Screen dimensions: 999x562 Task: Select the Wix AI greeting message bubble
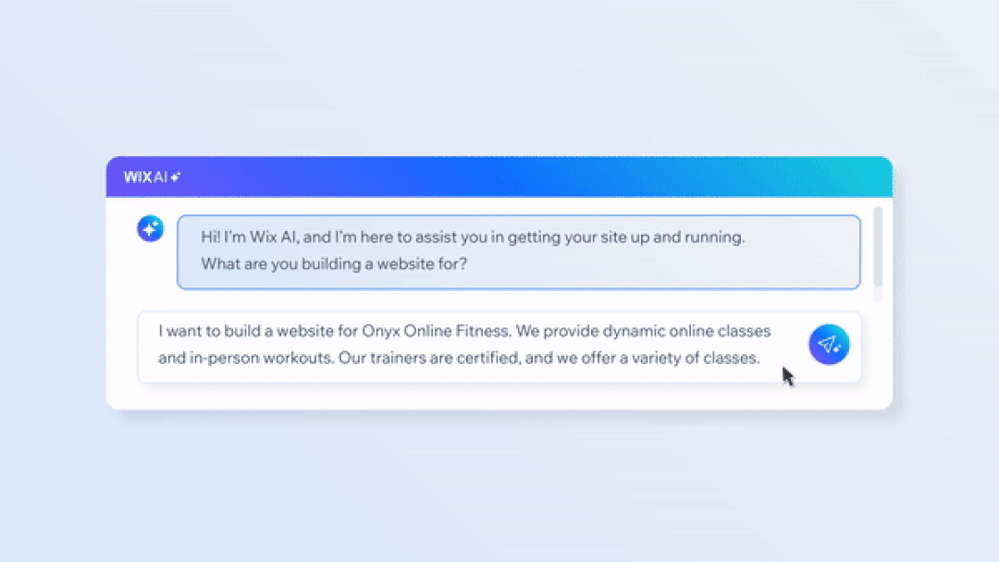[519, 252]
